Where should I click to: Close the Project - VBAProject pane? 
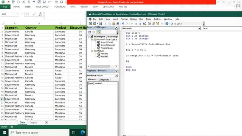[116, 28]
